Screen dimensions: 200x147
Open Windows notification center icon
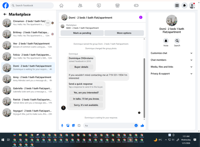(x=195, y=140)
